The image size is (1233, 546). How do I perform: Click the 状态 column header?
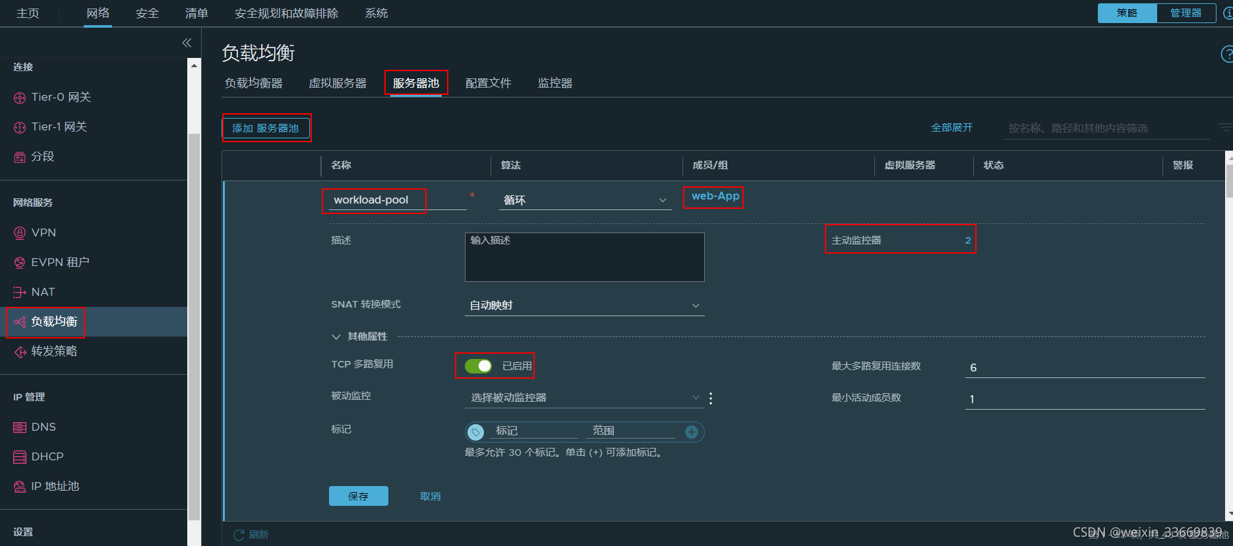(994, 165)
